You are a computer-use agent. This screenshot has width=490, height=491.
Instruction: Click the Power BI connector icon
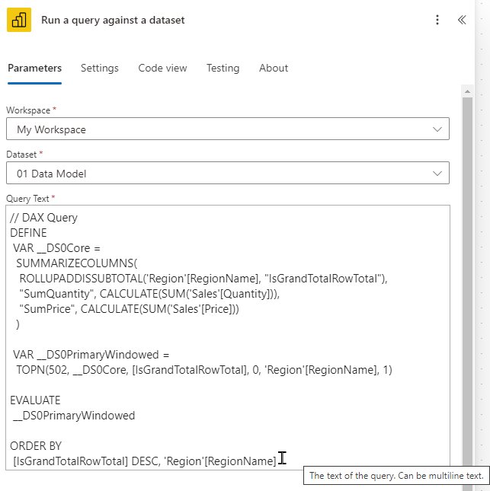pyautogui.click(x=19, y=20)
